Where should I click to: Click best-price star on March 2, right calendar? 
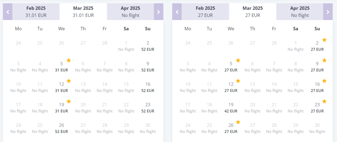point(324,40)
